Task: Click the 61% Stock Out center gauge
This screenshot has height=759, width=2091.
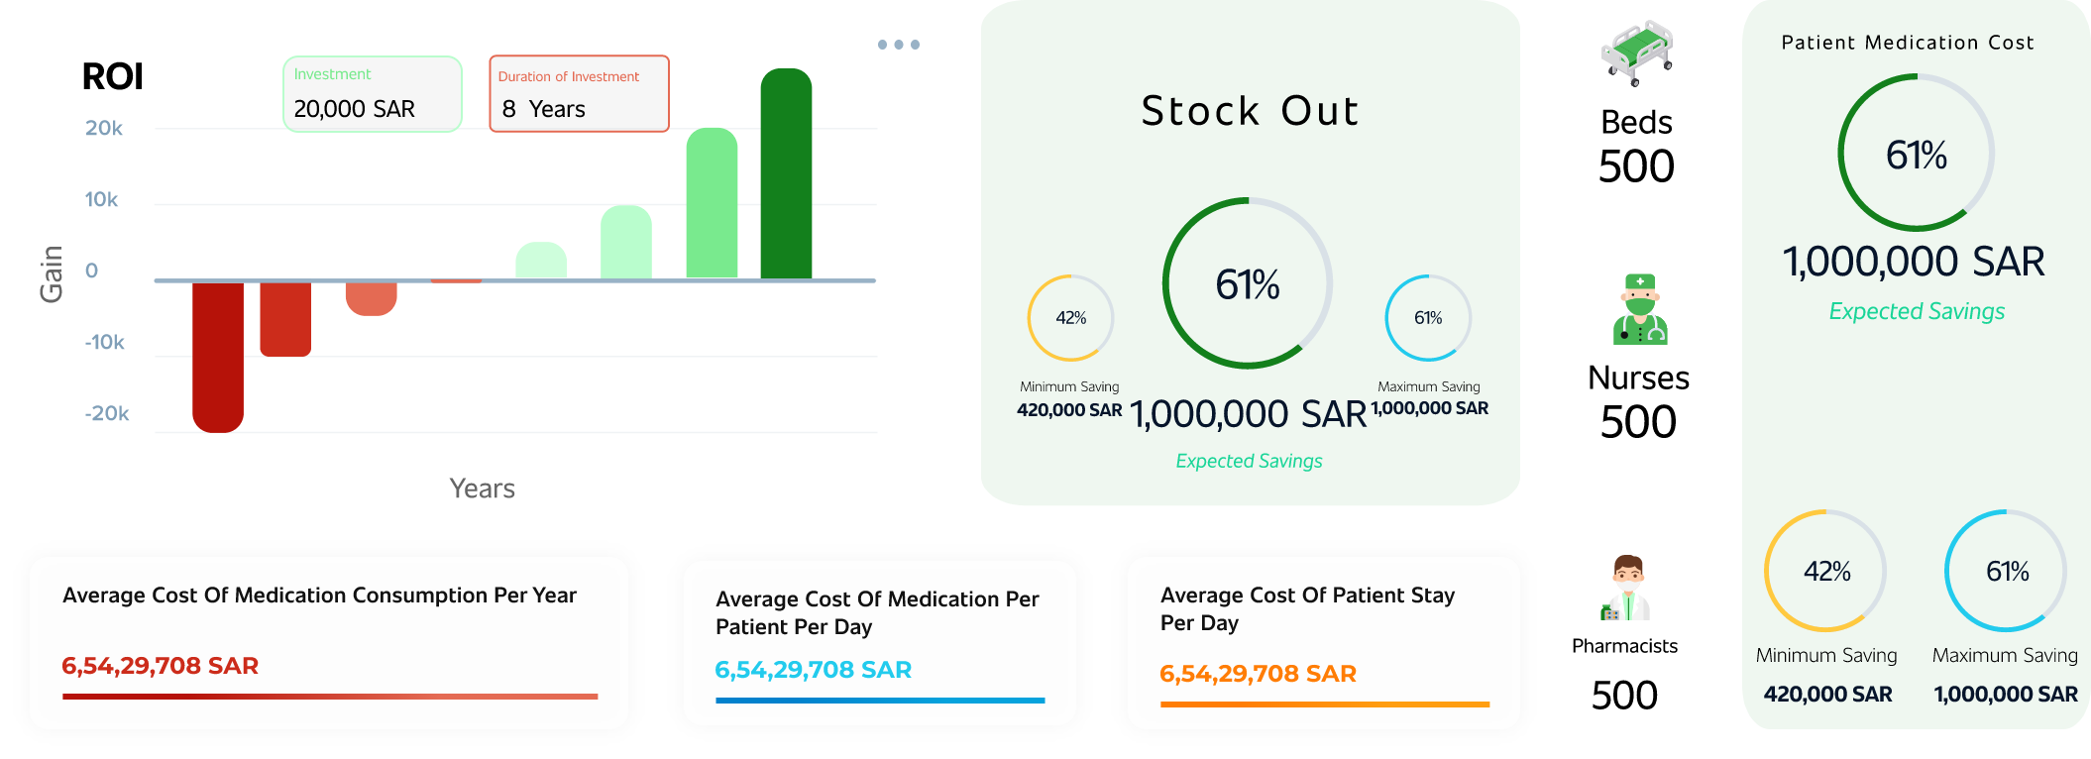Action: click(x=1248, y=283)
